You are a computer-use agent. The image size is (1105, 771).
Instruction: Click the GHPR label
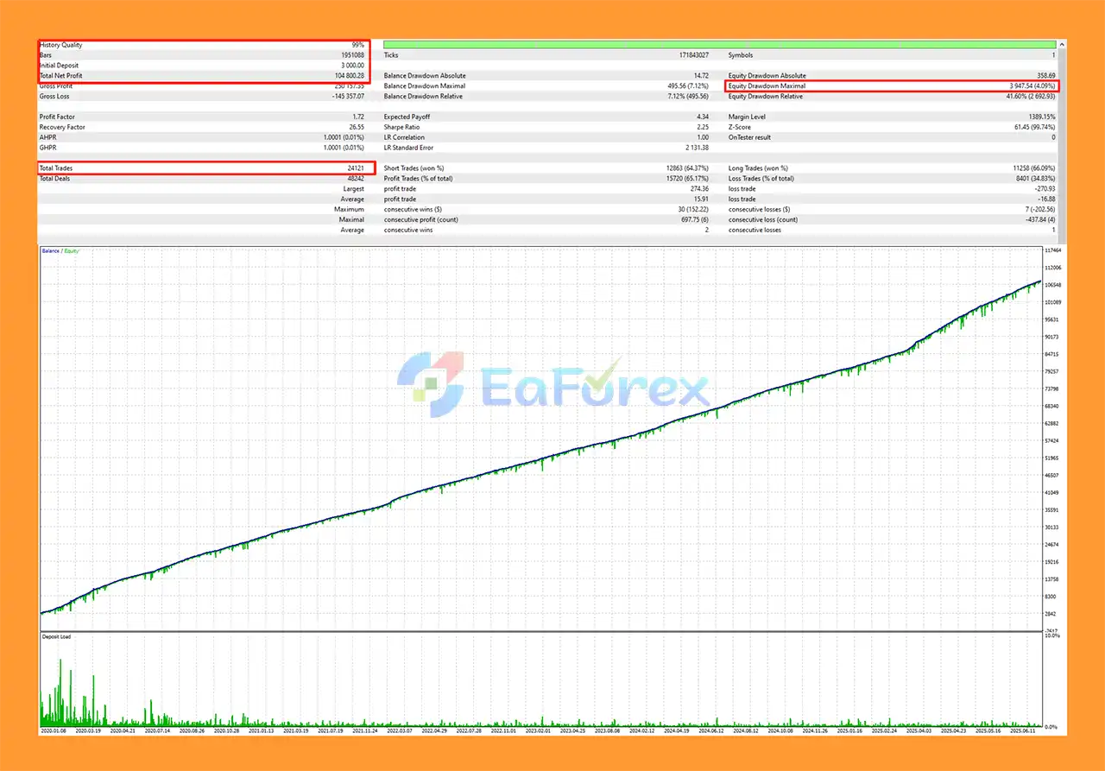pyautogui.click(x=48, y=148)
